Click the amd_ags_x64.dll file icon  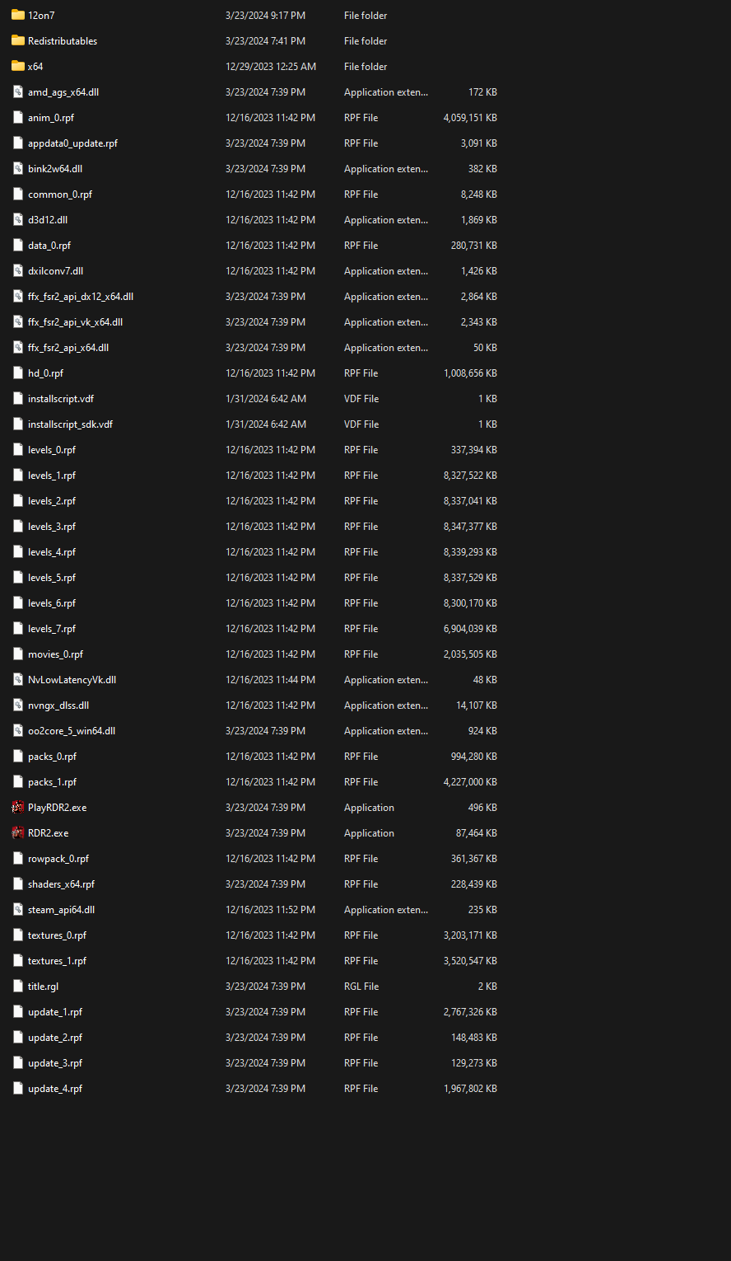click(18, 91)
